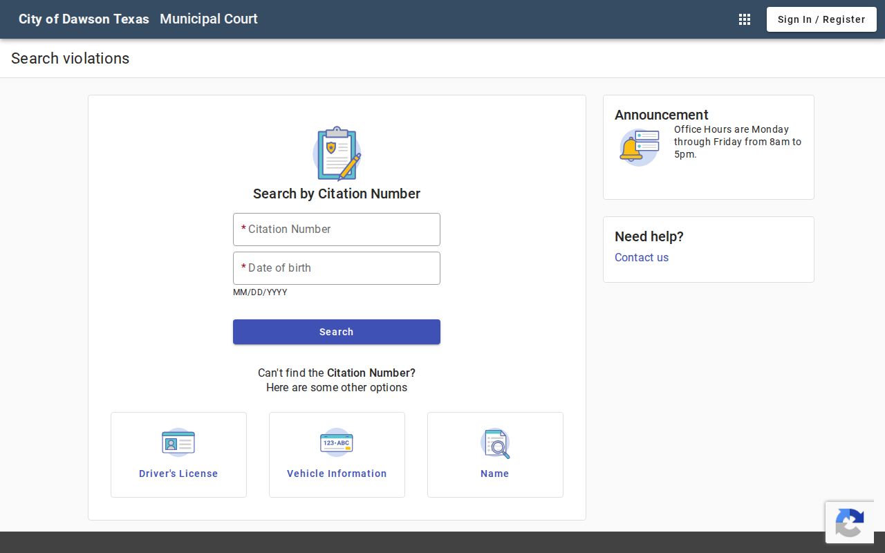The image size is (885, 553).
Task: Click the City of Dawson Texas title
Action: point(84,19)
